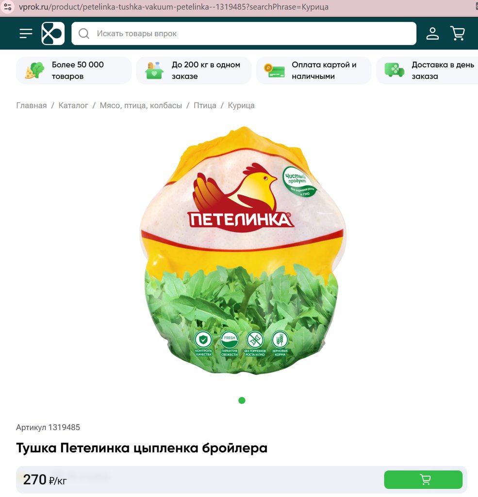Click the Петелинка chicken product image
The image size is (478, 497).
point(243,250)
